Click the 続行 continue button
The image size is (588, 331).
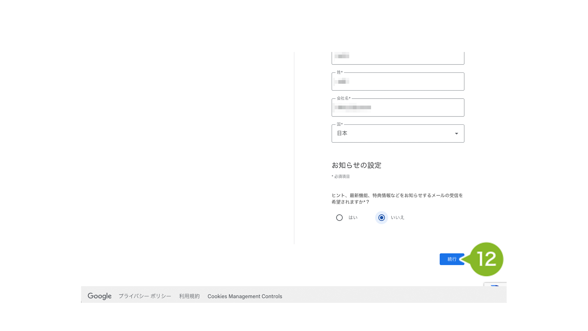[452, 259]
